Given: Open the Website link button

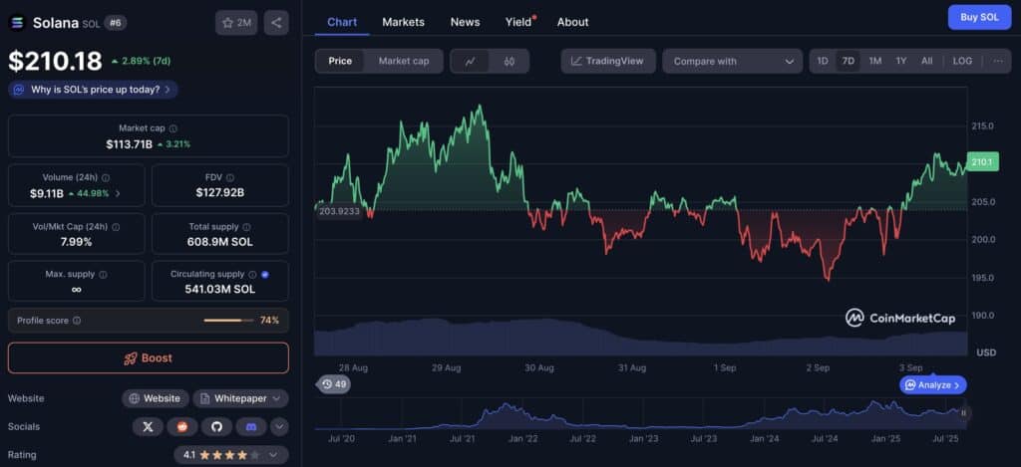Looking at the screenshot, I should pos(155,398).
